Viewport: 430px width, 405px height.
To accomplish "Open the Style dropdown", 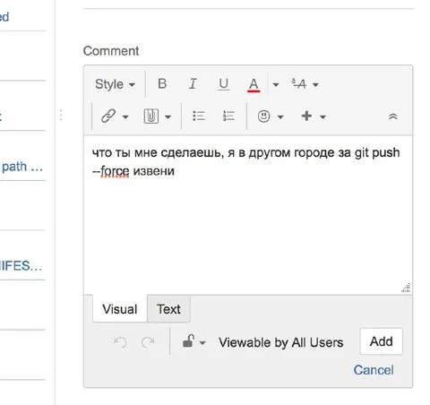I will click(115, 84).
